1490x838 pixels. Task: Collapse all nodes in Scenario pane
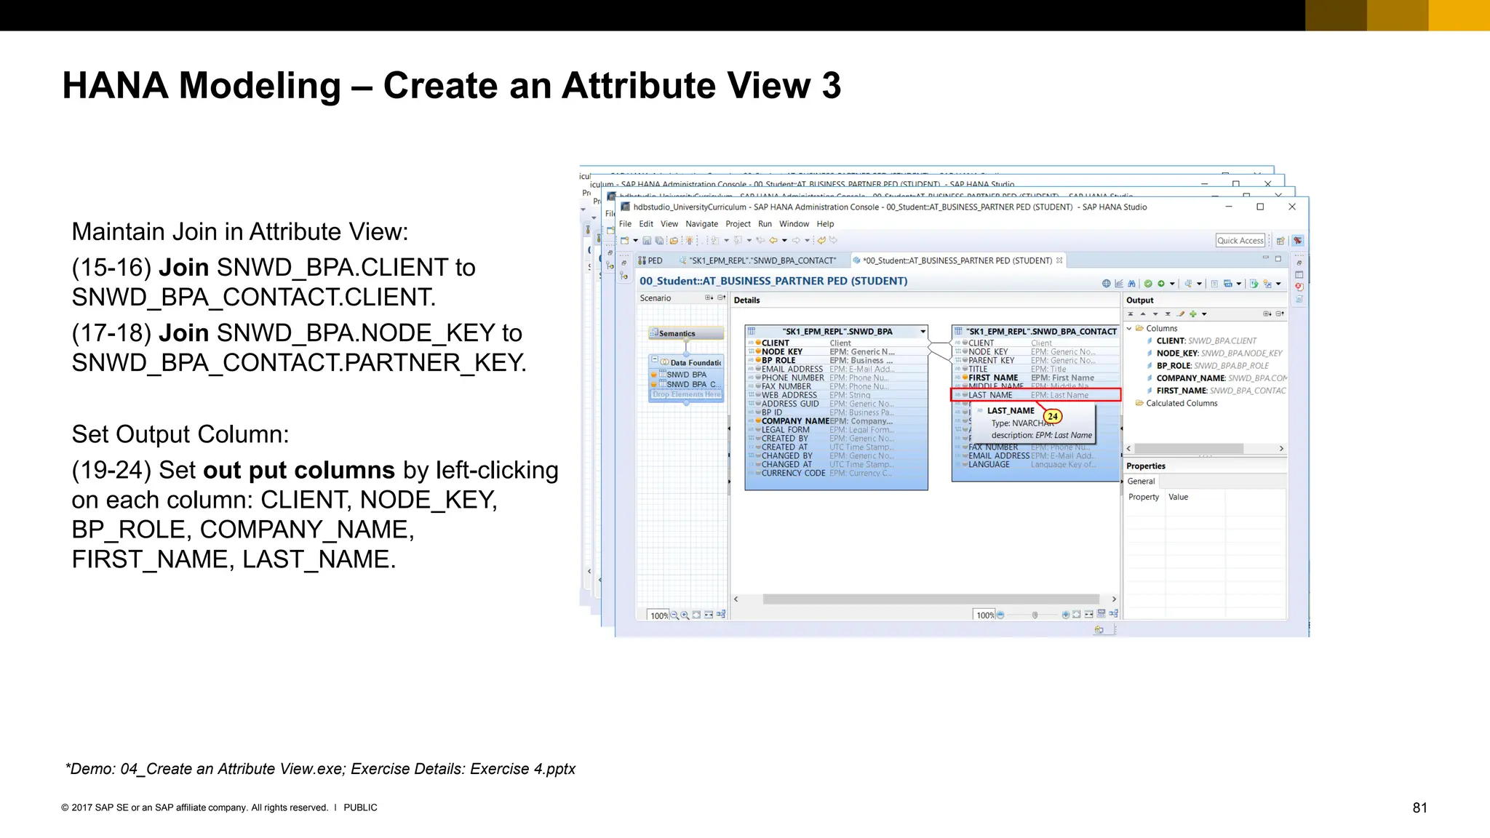pyautogui.click(x=721, y=298)
